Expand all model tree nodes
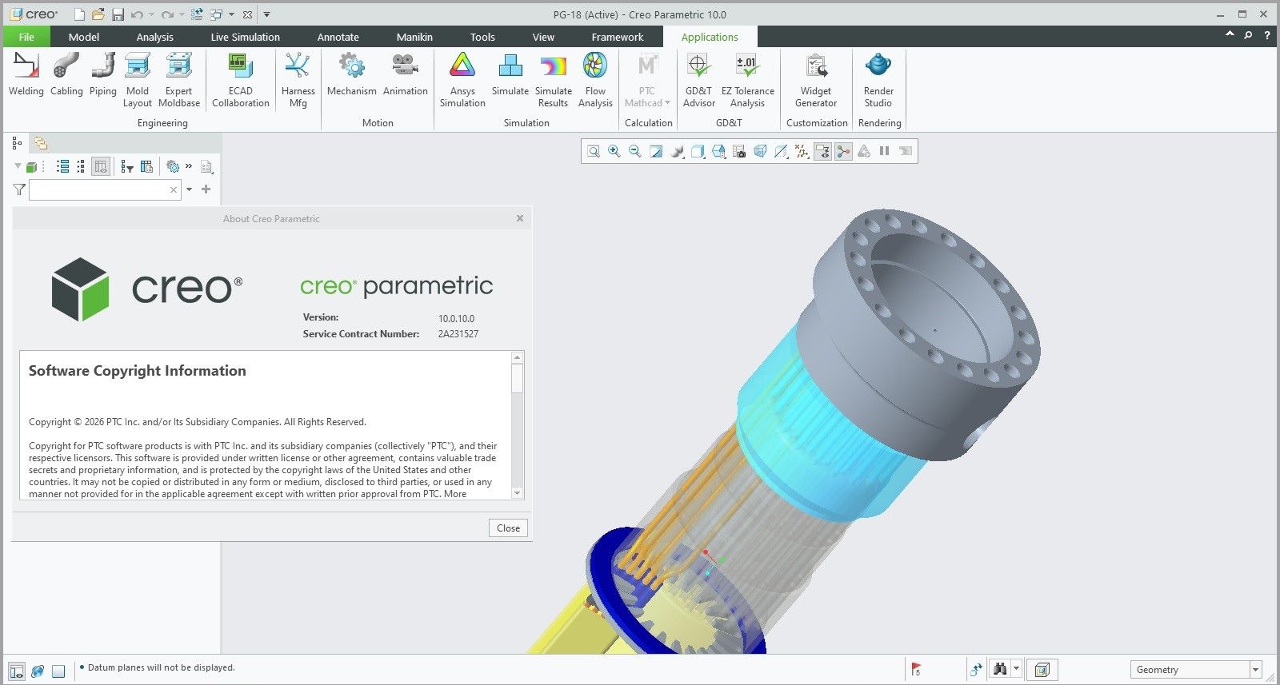Screen dimensions: 1280x685 62,166
